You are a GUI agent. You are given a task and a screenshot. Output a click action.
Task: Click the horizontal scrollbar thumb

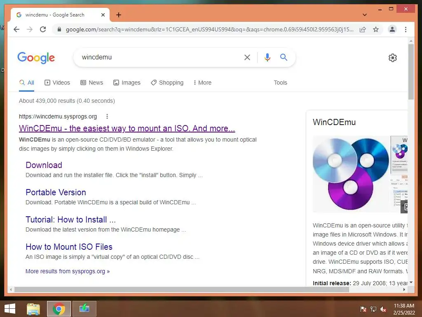click(x=182, y=289)
